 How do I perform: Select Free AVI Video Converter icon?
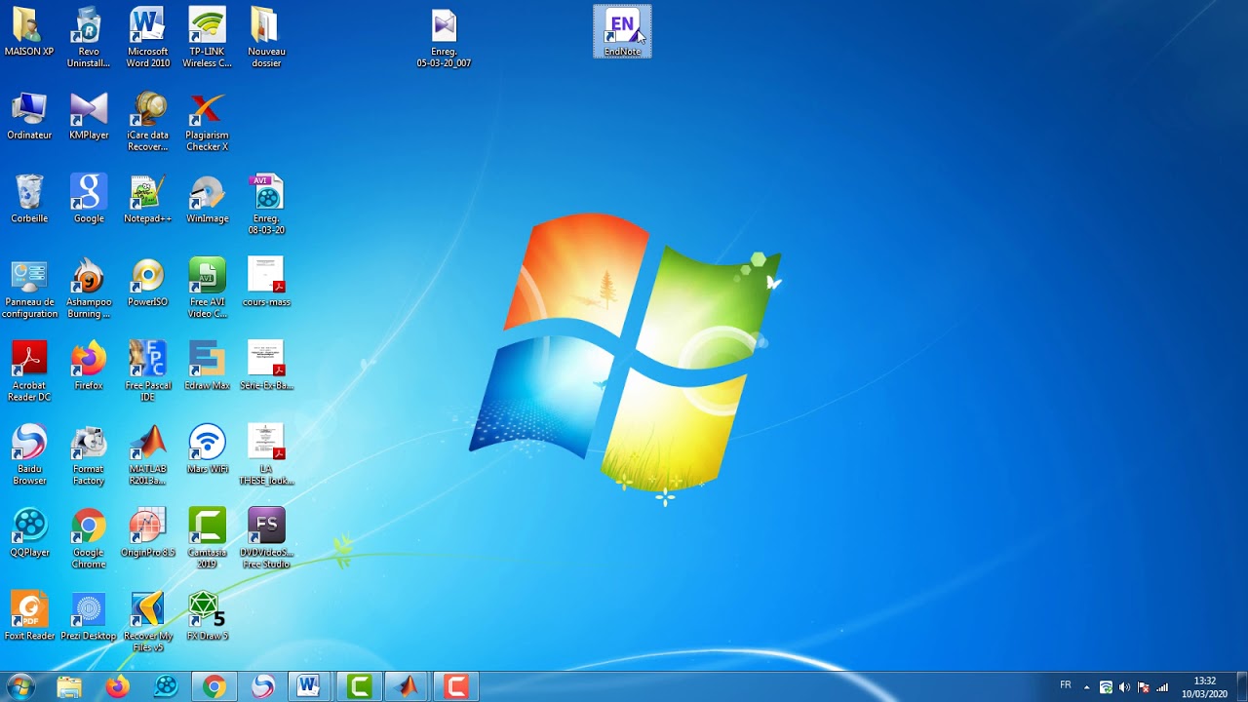point(208,289)
